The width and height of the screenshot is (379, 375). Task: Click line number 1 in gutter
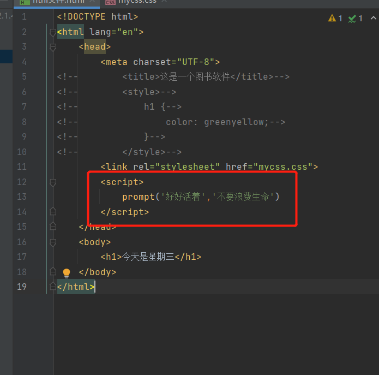(24, 17)
